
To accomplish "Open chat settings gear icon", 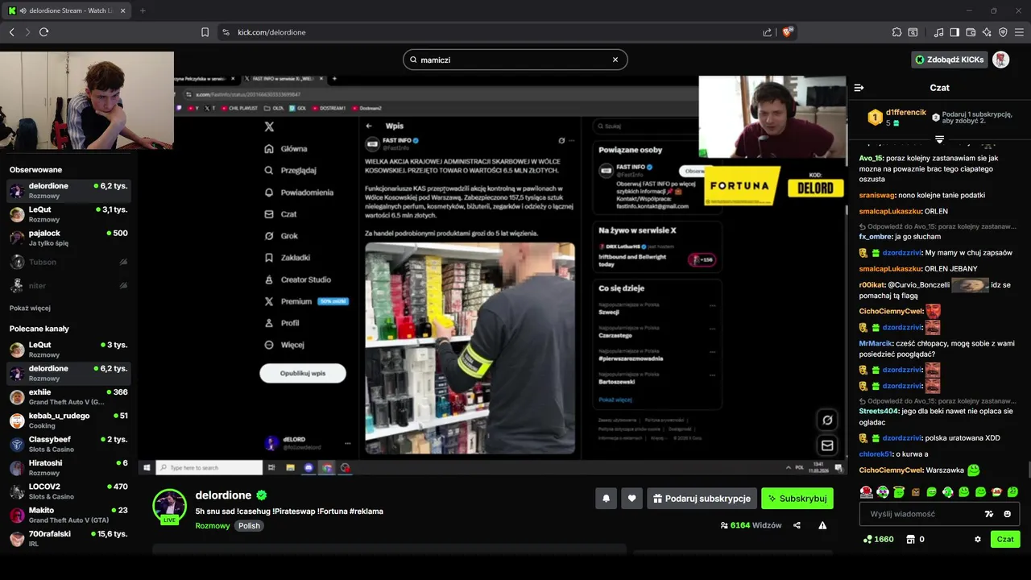I will tap(978, 539).
